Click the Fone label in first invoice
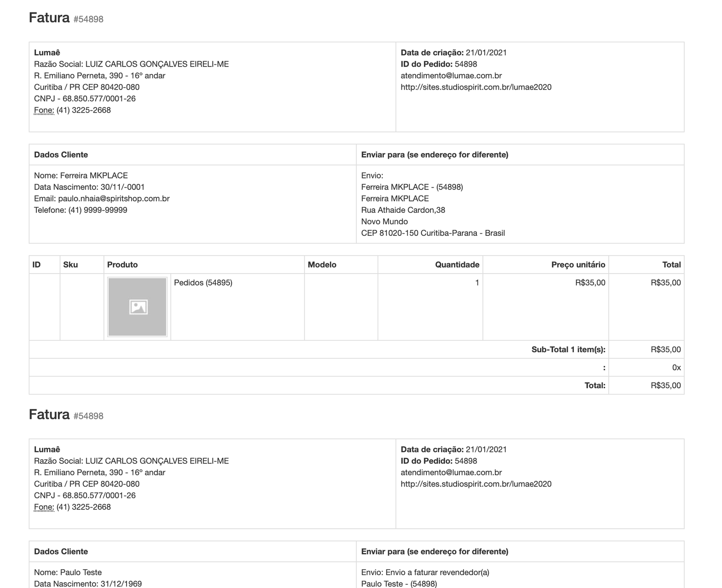Image resolution: width=722 pixels, height=588 pixels. coord(44,110)
